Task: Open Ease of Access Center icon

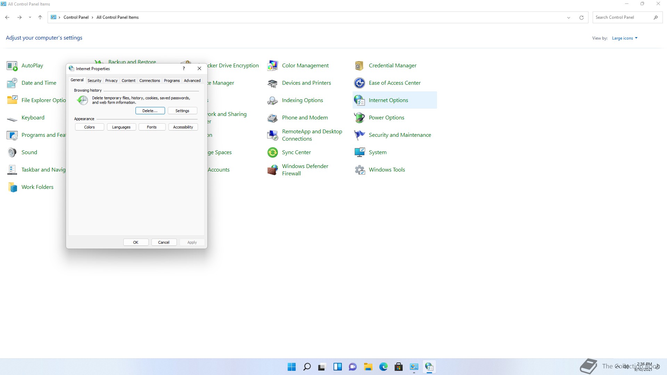Action: (x=359, y=83)
